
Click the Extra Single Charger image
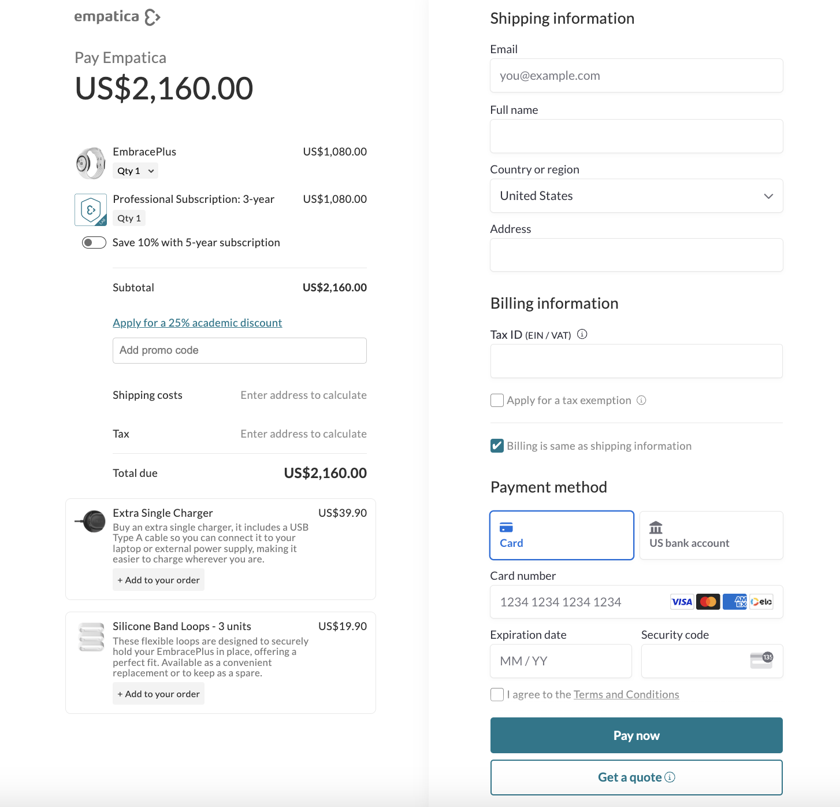click(x=91, y=521)
